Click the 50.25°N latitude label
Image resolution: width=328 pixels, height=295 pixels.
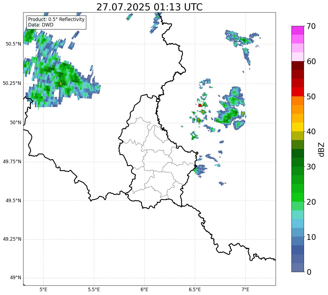pos(12,83)
